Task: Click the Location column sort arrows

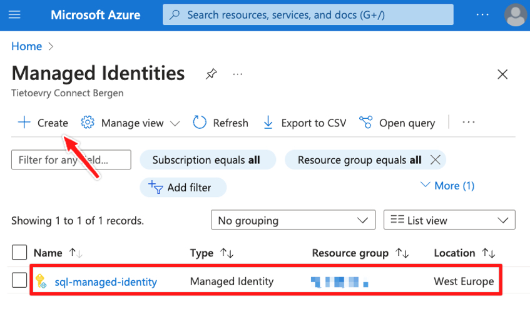Action: 489,253
